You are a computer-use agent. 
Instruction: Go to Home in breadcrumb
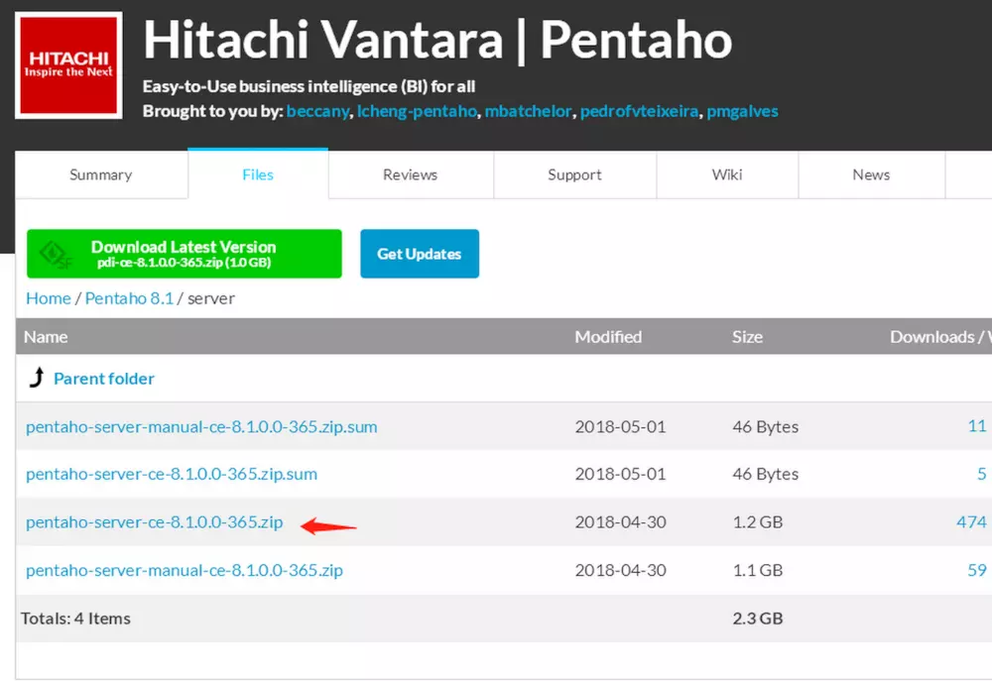[x=49, y=298]
